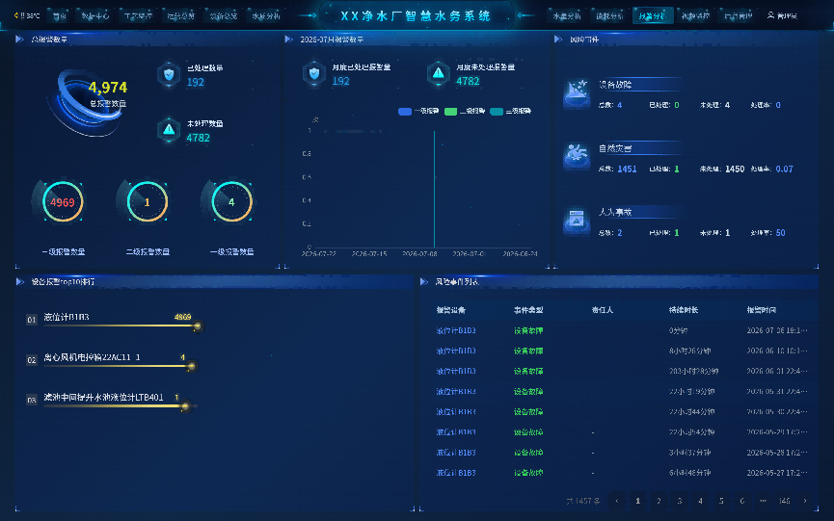The image size is (834, 521).
Task: Select the highlighted 报警分析 tab
Action: tap(653, 16)
